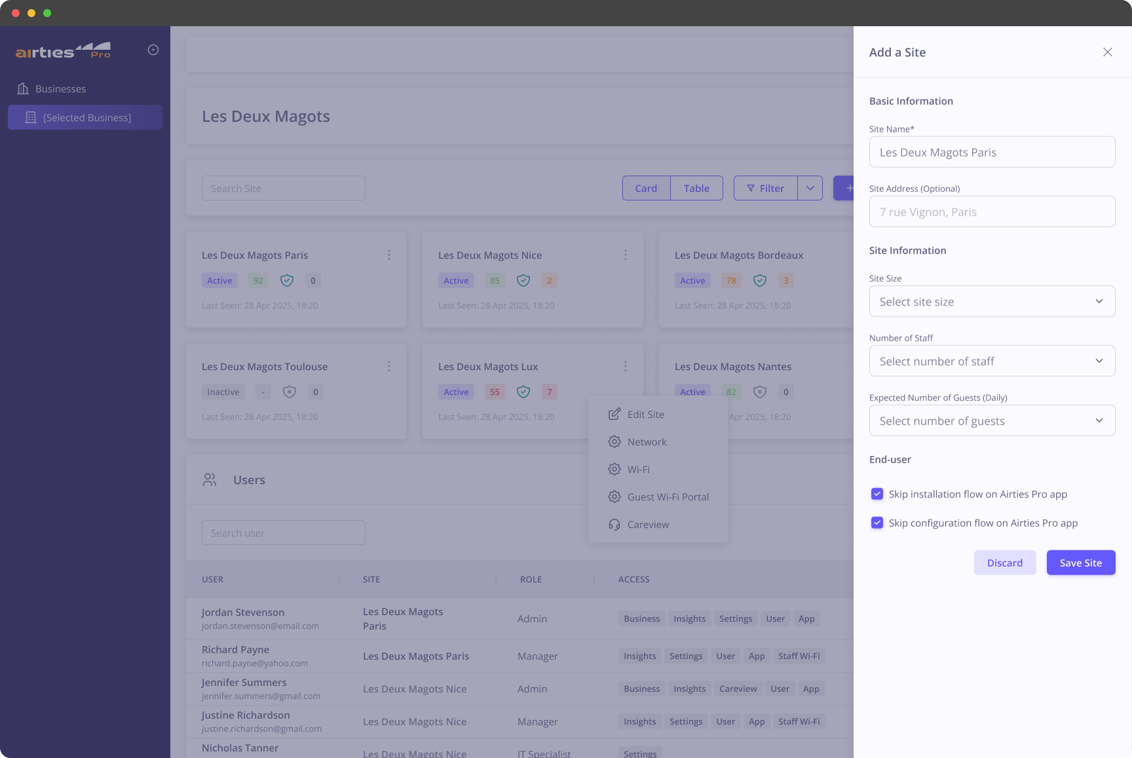1132x758 pixels.
Task: Open the three-dot menu on Lux card
Action: pyautogui.click(x=626, y=366)
